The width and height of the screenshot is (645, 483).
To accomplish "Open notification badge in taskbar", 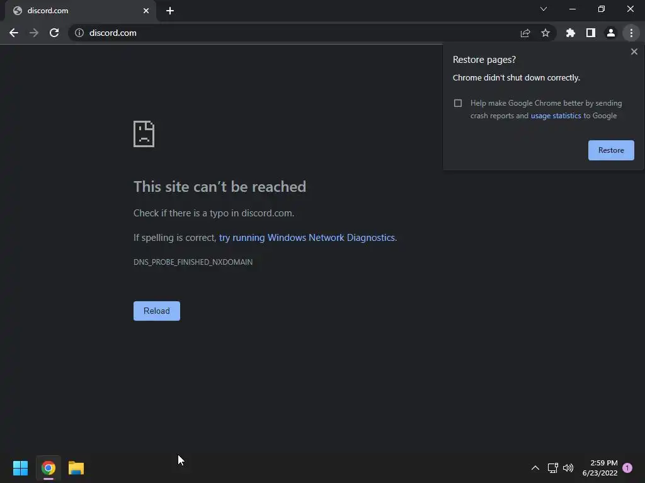I will [x=627, y=468].
